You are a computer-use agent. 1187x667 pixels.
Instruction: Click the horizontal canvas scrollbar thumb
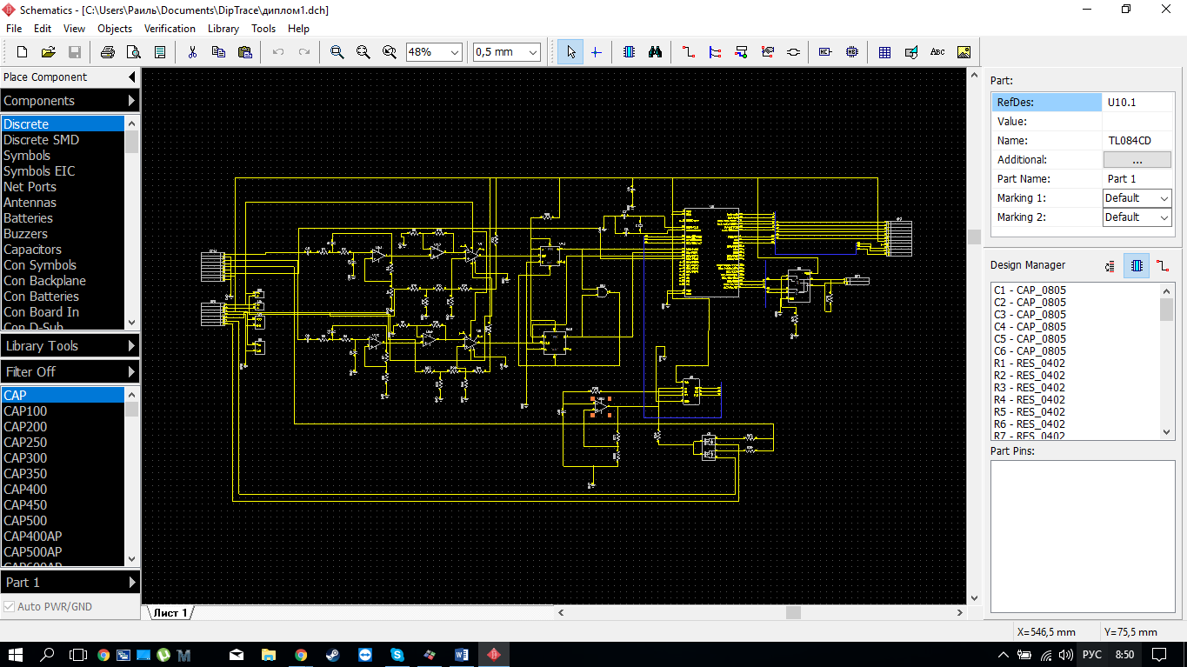coord(793,612)
